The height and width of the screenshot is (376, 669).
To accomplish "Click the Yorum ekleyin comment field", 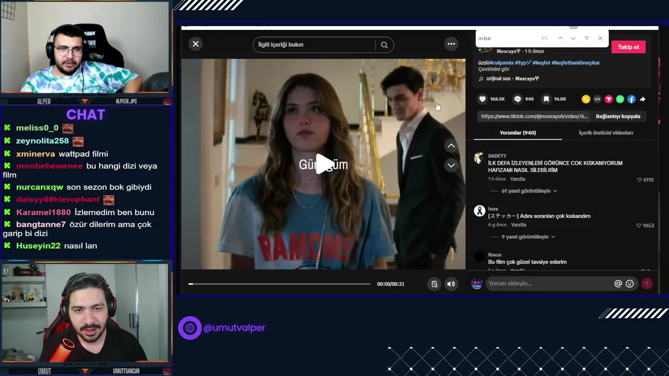I will coord(549,284).
